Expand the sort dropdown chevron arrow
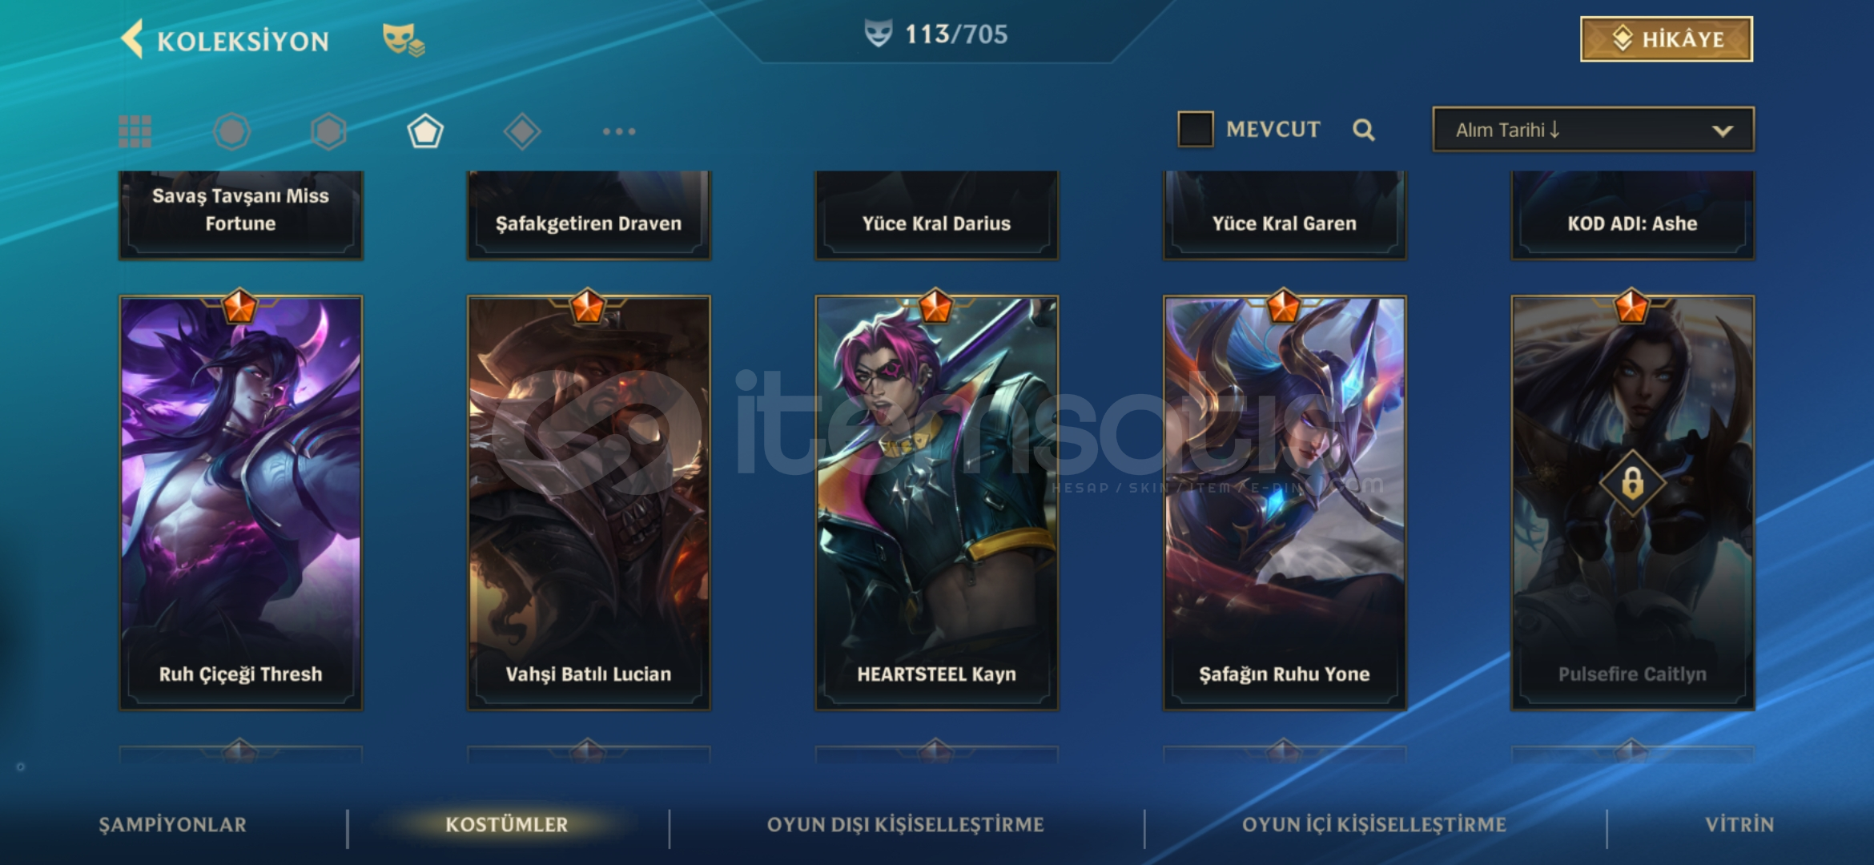Viewport: 1874px width, 865px height. pos(1722,131)
